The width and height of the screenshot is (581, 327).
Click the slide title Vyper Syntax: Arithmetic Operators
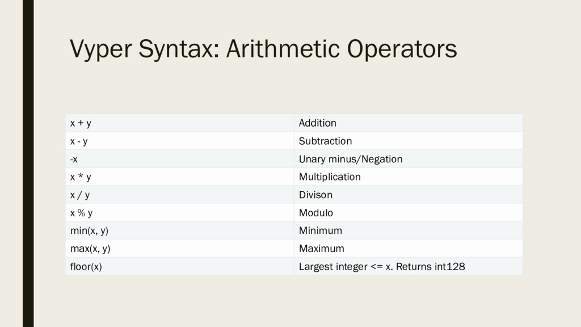coord(263,49)
